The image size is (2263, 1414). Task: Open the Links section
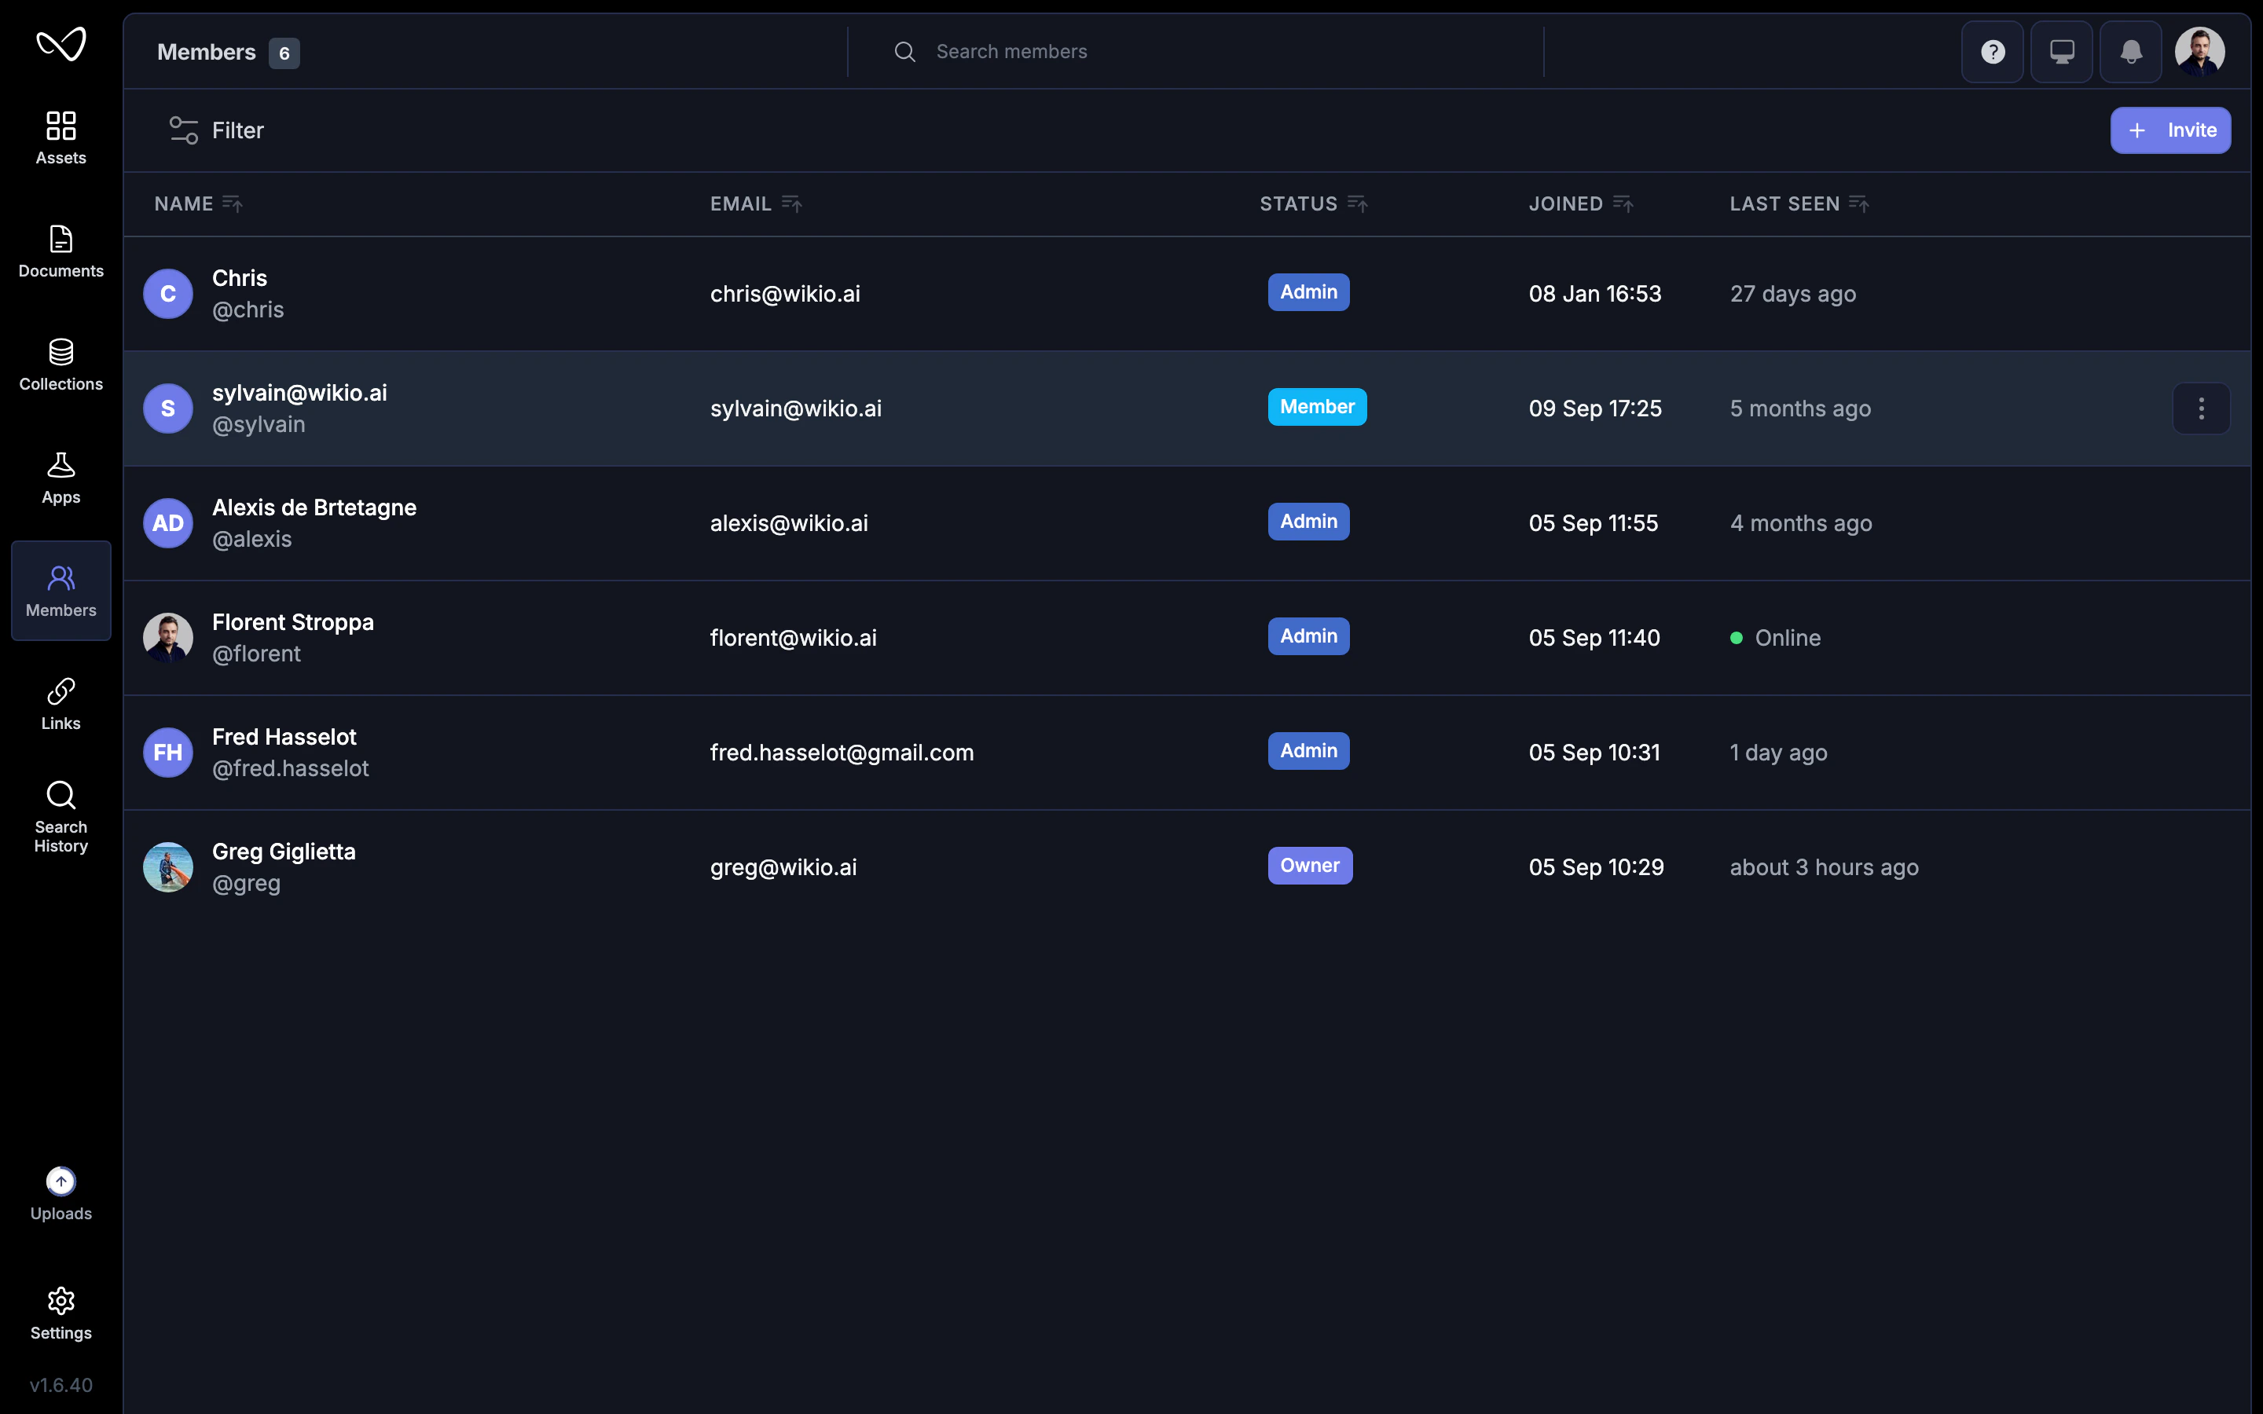pos(60,702)
